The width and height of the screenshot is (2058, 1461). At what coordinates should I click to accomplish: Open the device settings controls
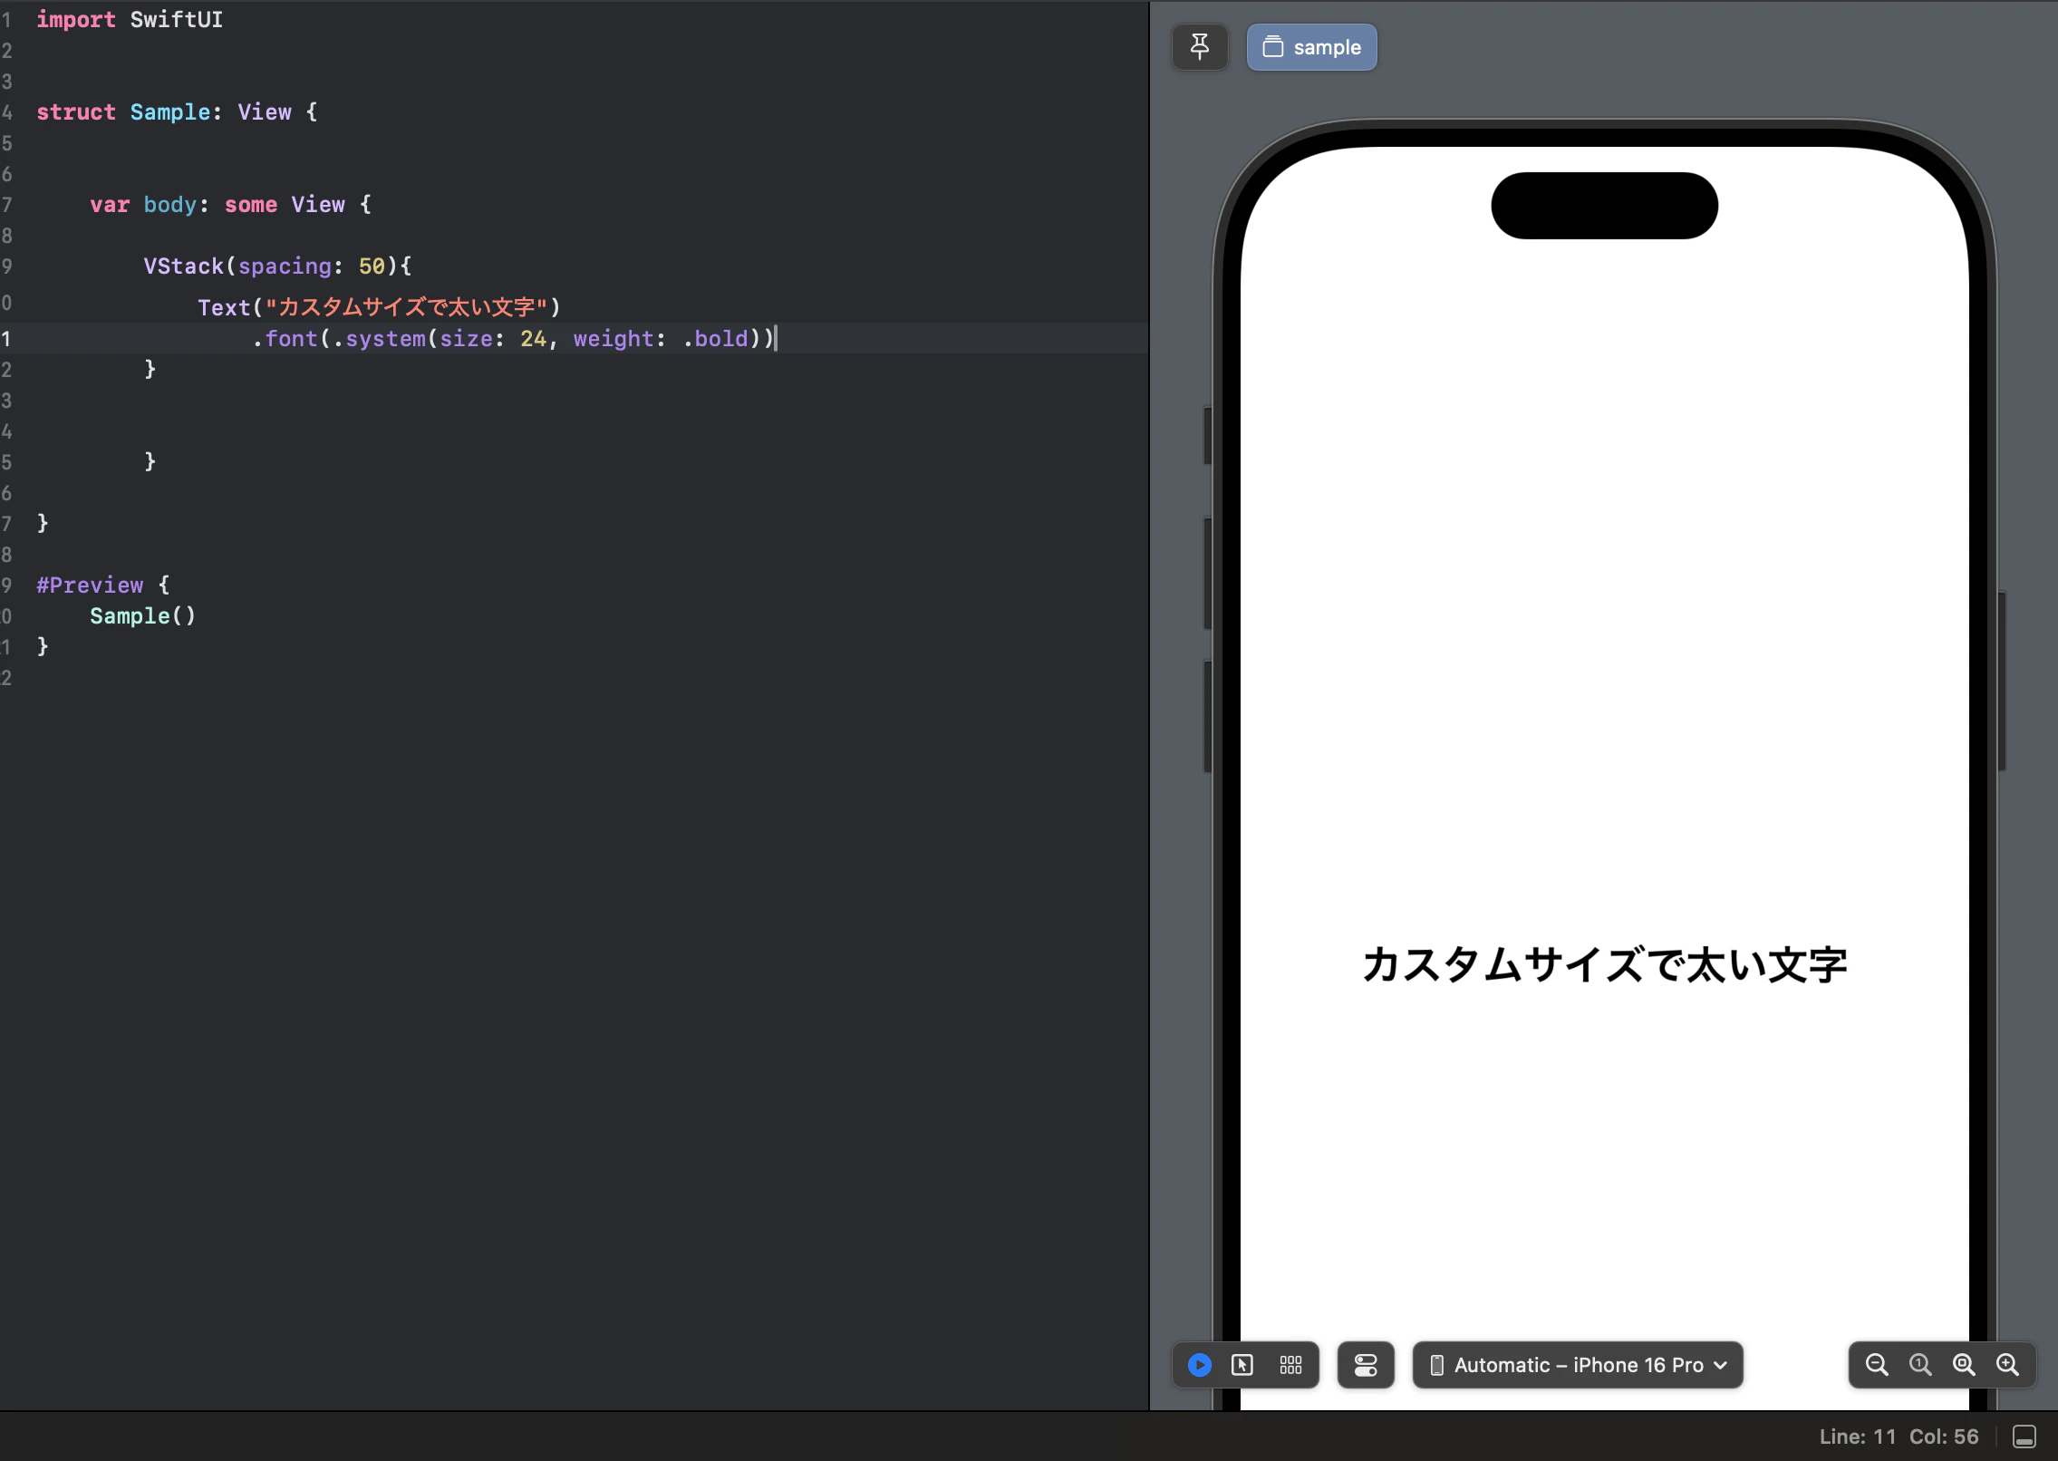click(x=1365, y=1365)
